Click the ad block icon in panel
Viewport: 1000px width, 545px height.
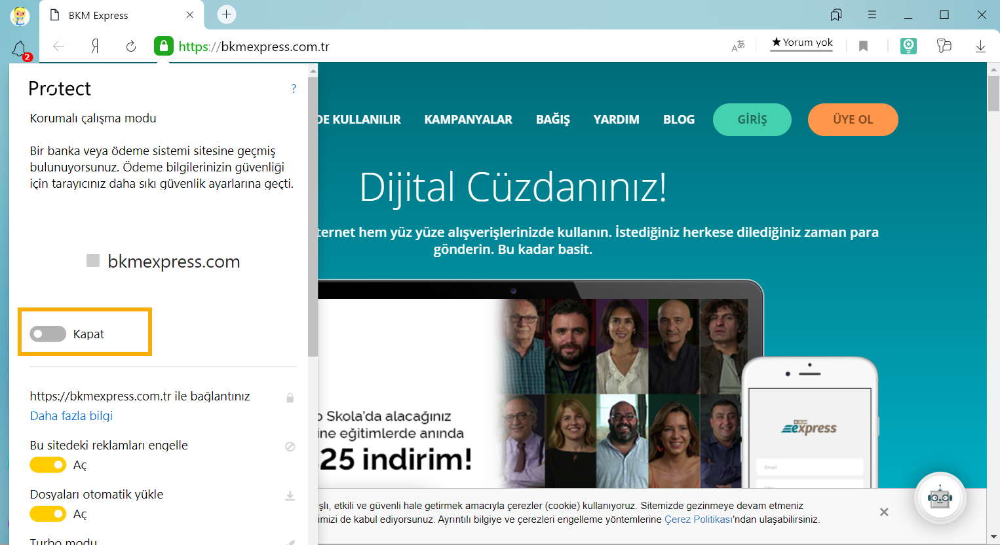coord(290,446)
